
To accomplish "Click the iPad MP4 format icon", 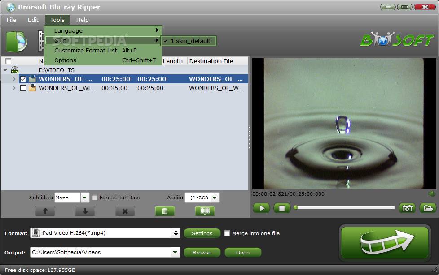I will (x=36, y=233).
